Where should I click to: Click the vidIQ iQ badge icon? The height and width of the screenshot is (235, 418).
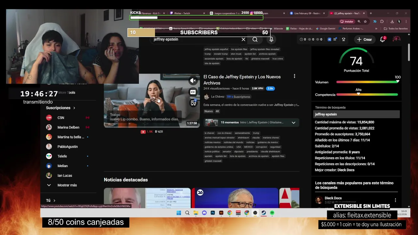[x=329, y=39]
